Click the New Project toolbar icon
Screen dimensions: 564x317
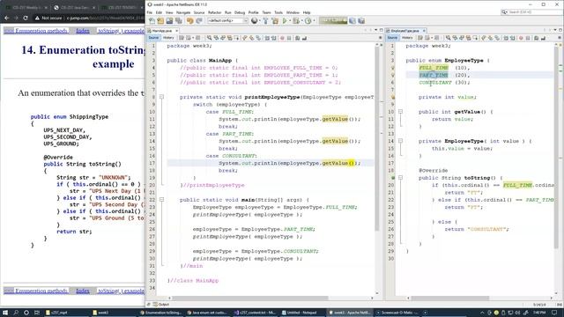[160, 21]
